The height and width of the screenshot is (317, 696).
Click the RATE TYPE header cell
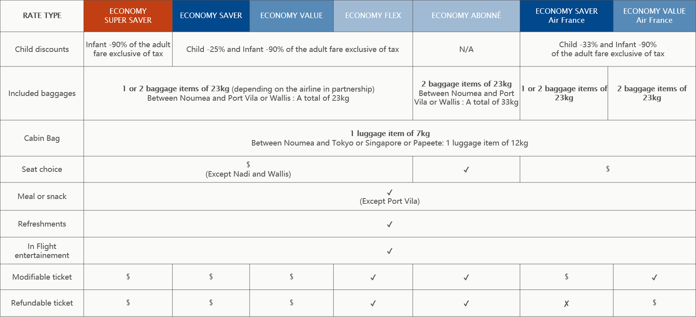pyautogui.click(x=42, y=16)
